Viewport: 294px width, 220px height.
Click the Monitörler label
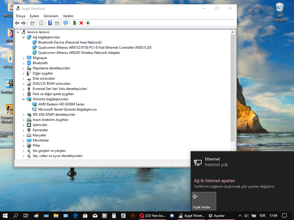tap(41, 140)
